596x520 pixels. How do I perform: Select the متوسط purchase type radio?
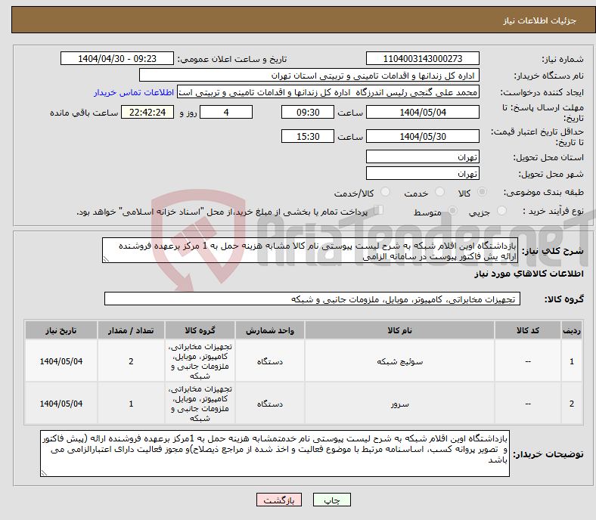tap(452, 210)
